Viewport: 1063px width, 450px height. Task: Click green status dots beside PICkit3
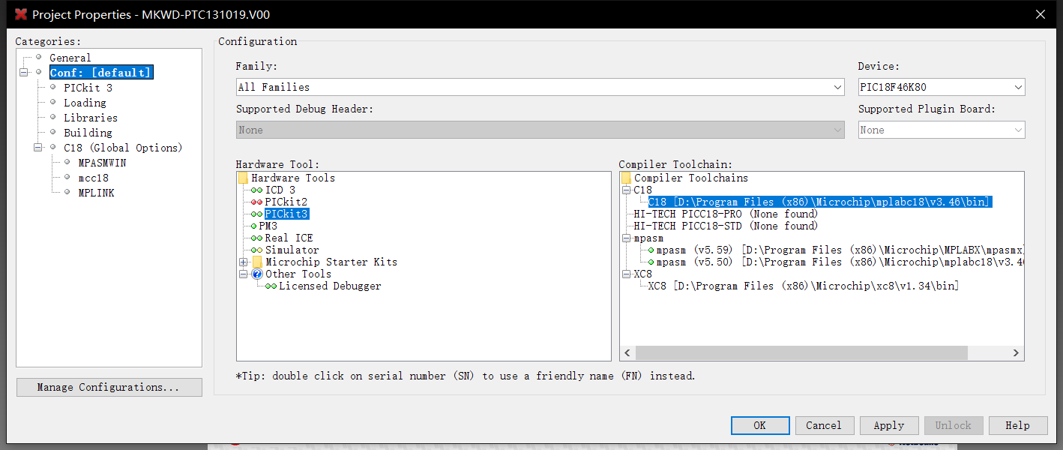(x=257, y=214)
